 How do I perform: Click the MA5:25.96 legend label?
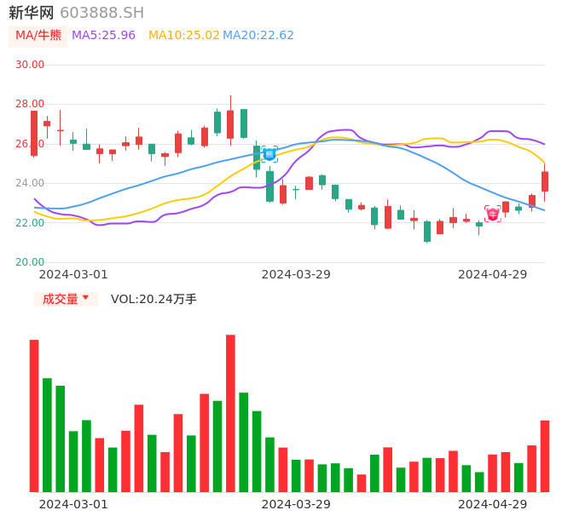103,36
